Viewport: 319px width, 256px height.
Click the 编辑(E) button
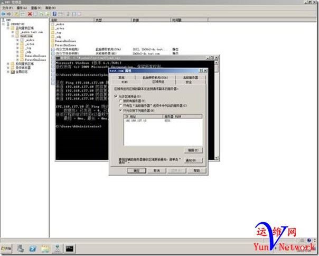[x=193, y=150]
